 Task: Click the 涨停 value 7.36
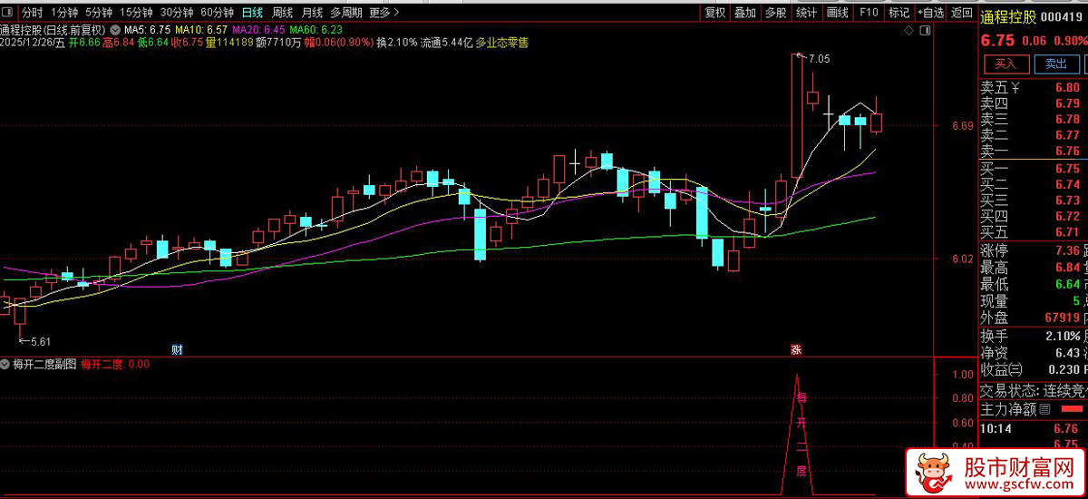[1067, 250]
